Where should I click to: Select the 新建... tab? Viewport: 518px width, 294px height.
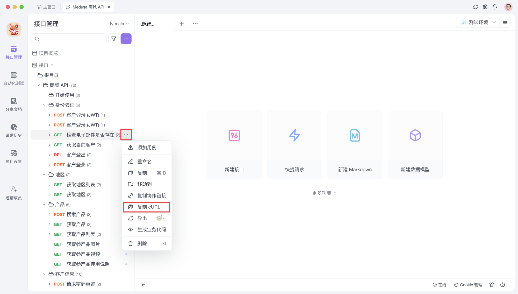pos(156,24)
